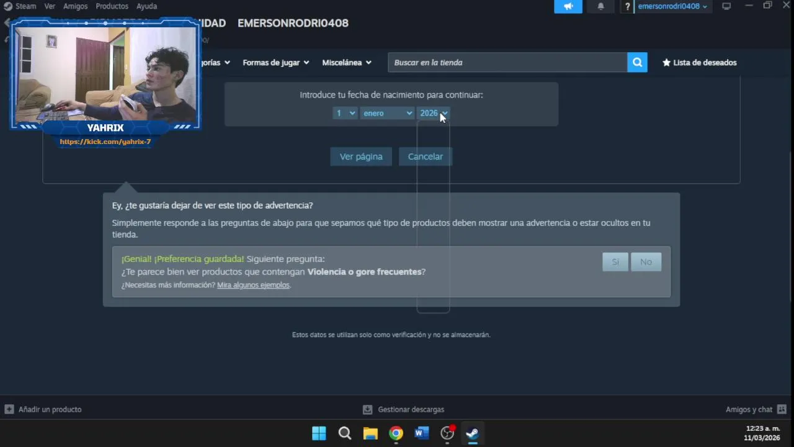Screen dimensions: 794x447
Task: Click the question mark help icon
Action: pos(628,6)
